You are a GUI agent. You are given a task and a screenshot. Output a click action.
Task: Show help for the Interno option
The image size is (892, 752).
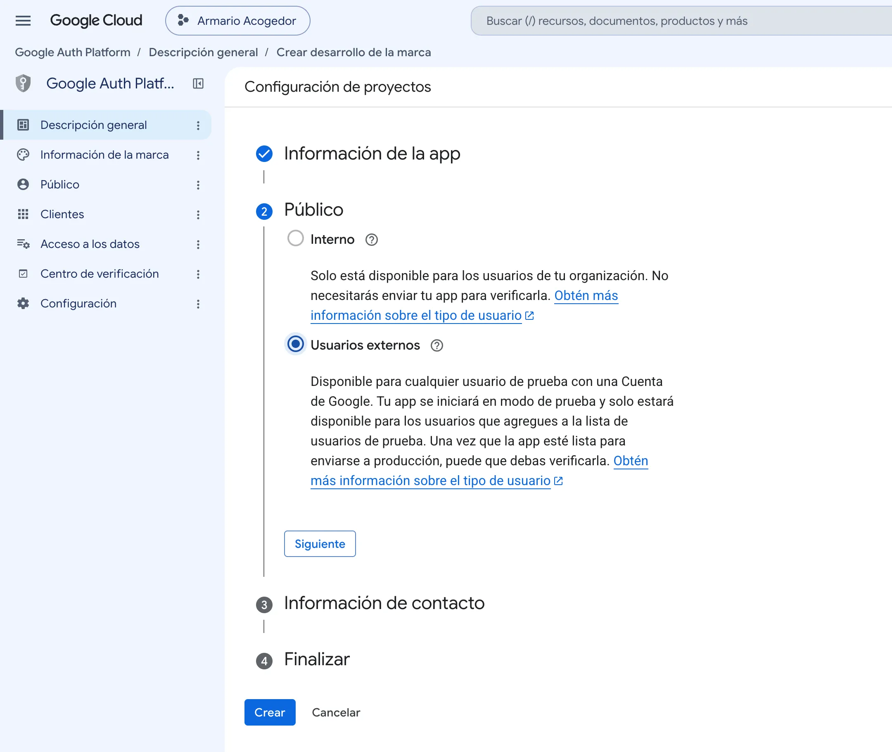[x=371, y=240]
